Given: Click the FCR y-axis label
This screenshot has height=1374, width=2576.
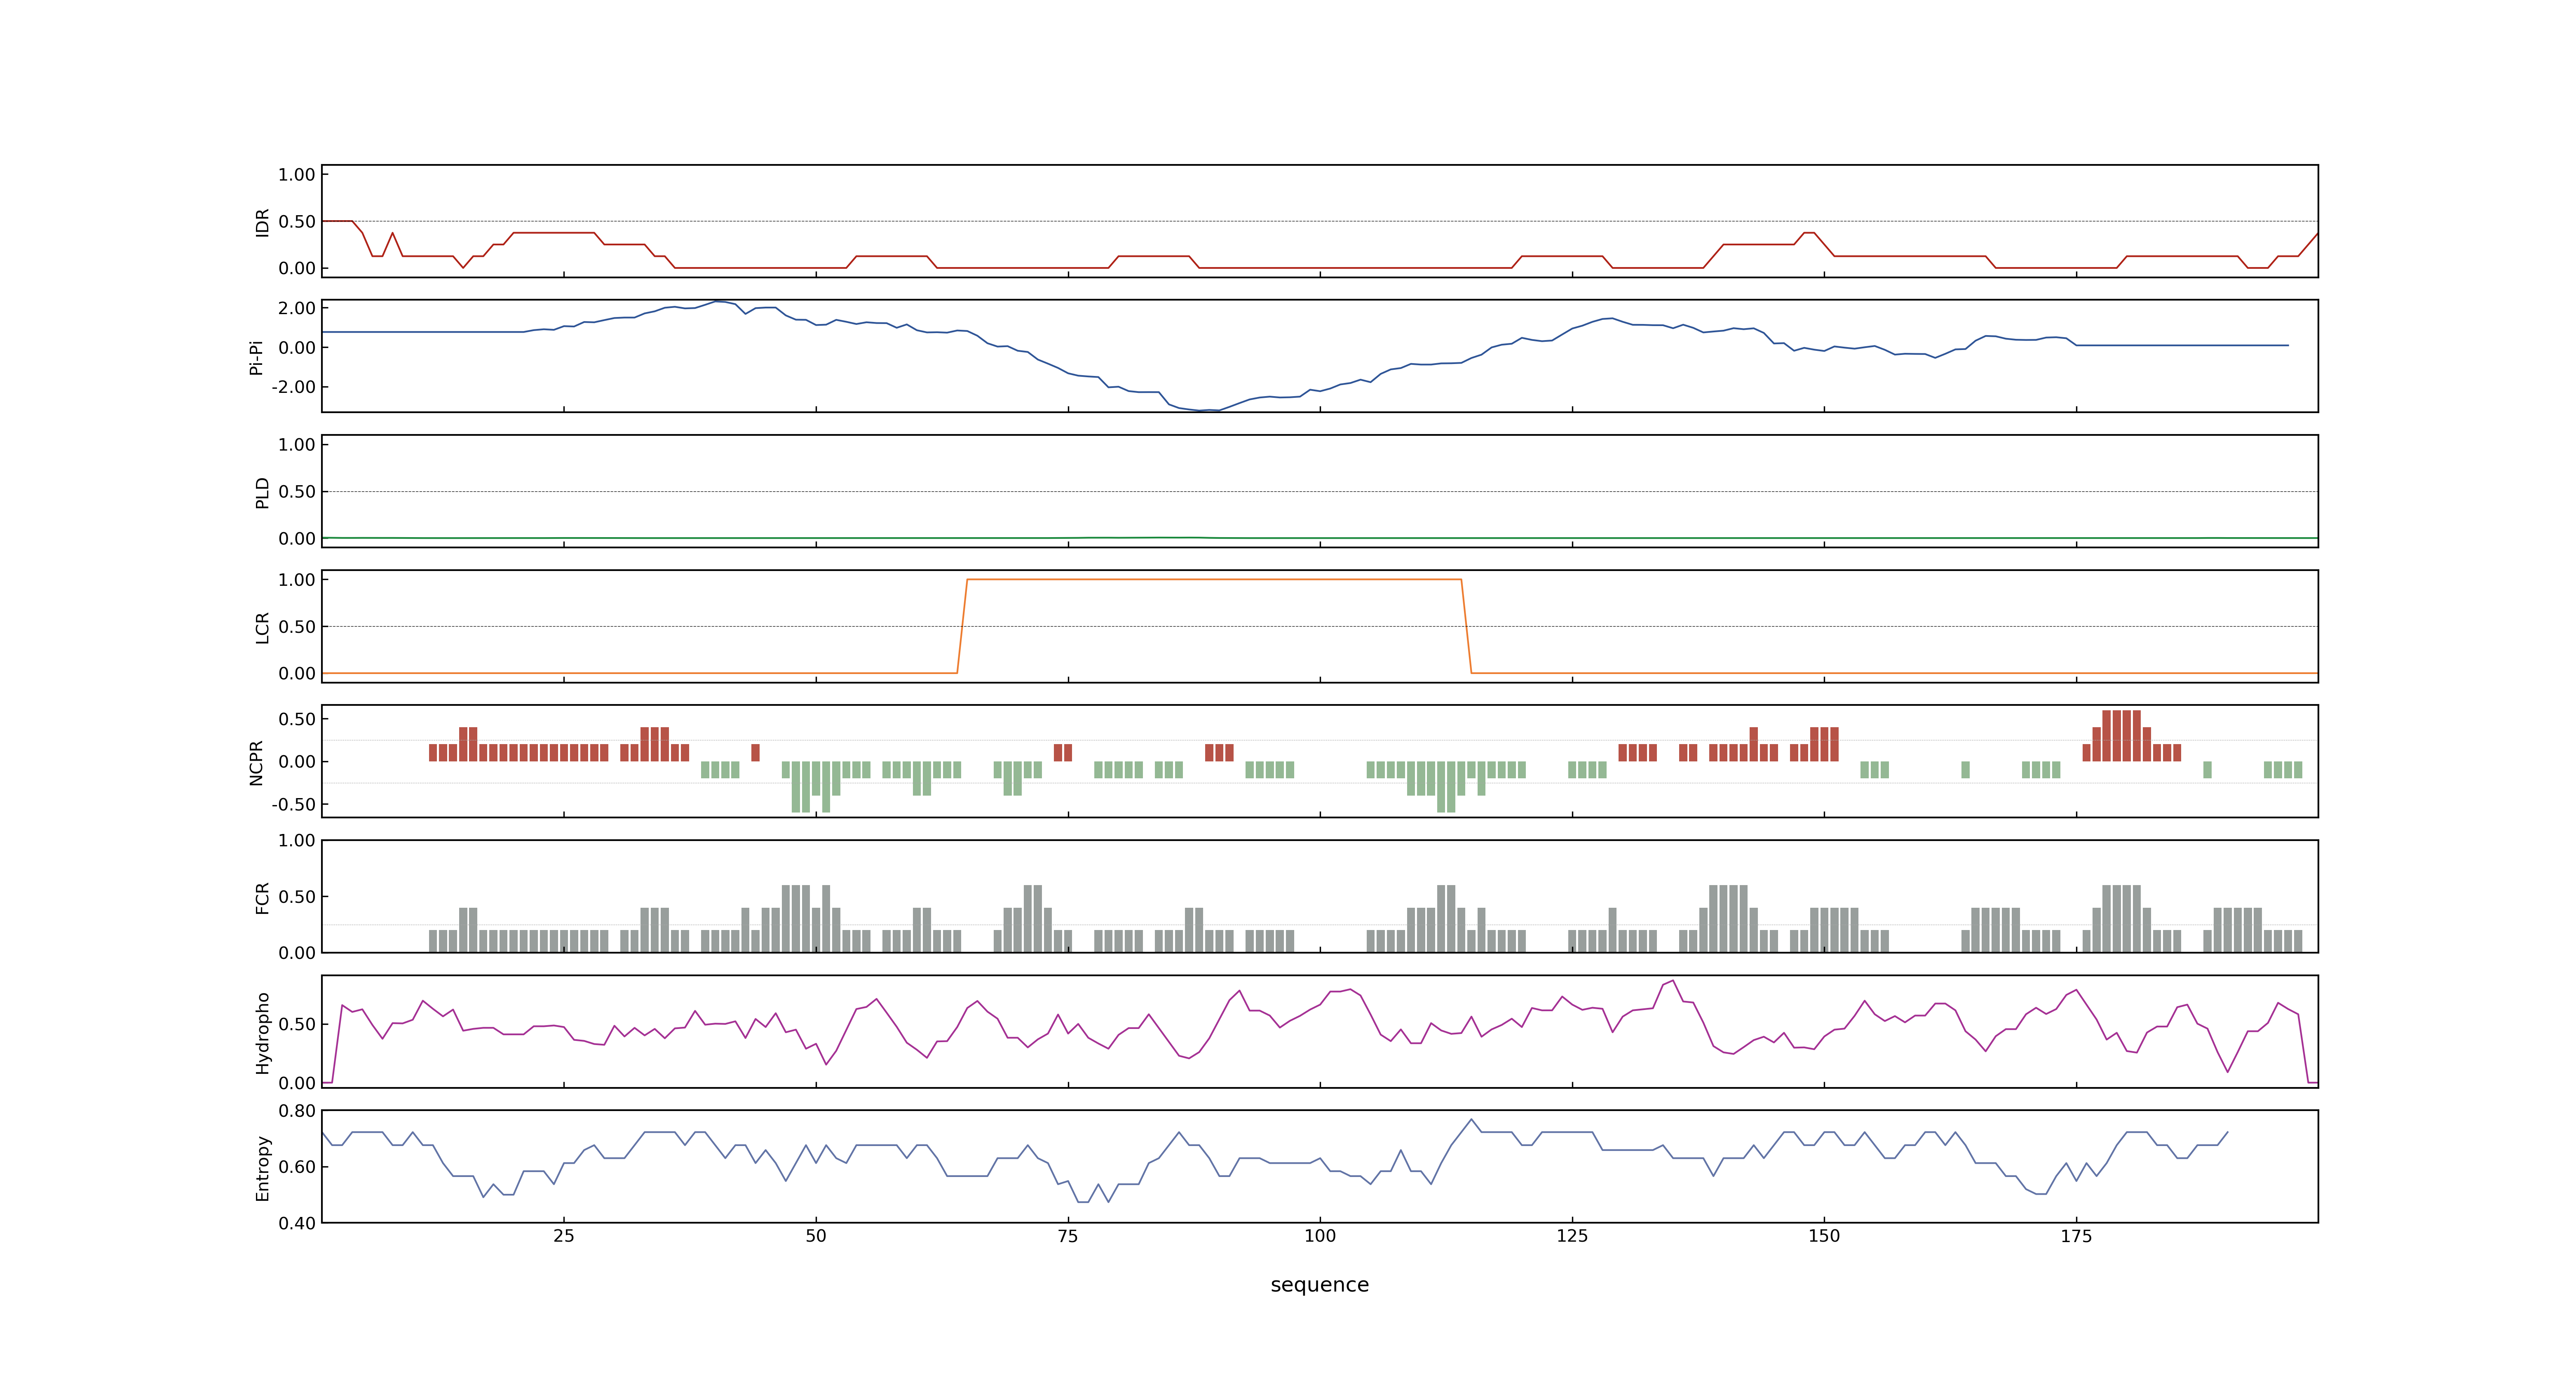Looking at the screenshot, I should point(263,897).
